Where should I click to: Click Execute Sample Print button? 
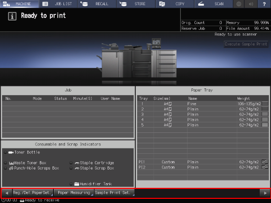[x=246, y=44]
